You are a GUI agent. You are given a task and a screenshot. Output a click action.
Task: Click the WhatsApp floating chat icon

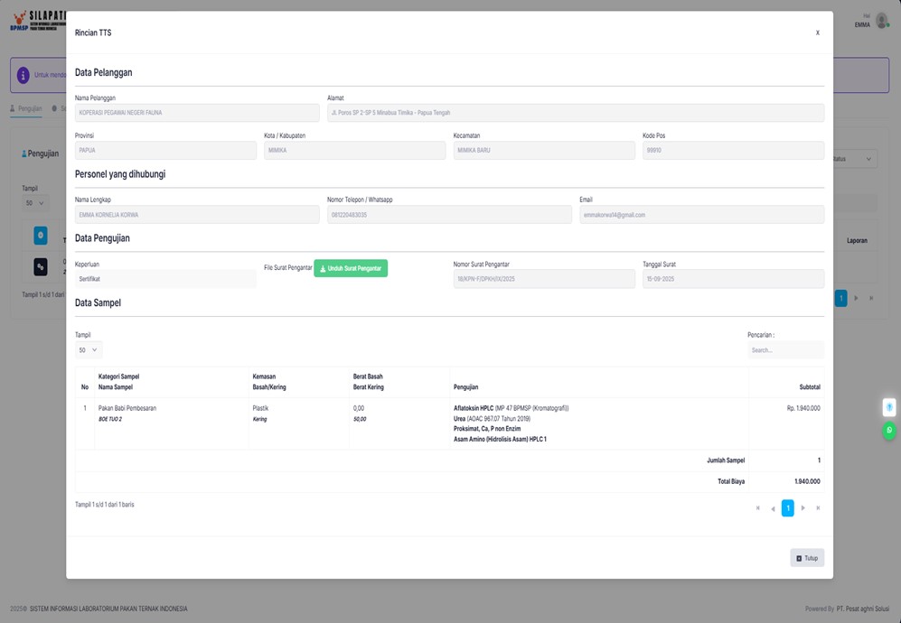pos(888,431)
